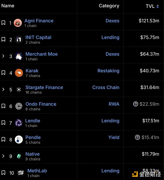Click the question-mark info icon beside $22.59m
This screenshot has width=164, height=180.
136,104
